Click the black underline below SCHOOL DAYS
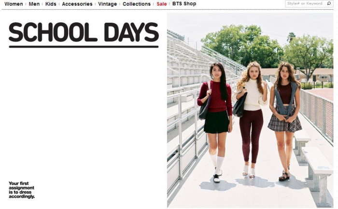 (84, 46)
